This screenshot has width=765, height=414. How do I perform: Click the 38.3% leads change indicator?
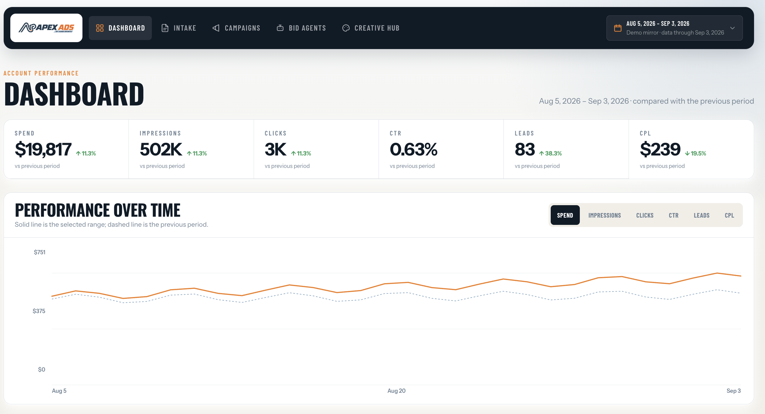[x=550, y=153]
